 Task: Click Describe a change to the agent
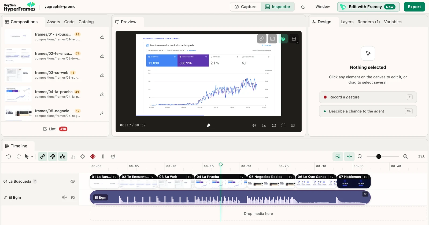(x=368, y=111)
